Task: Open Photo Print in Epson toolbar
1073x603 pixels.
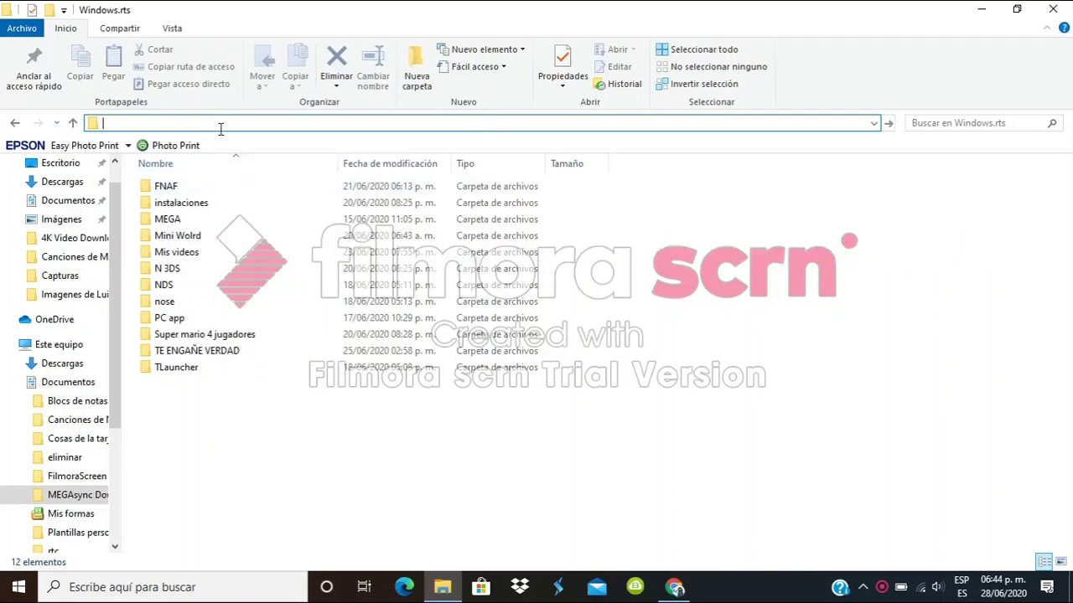Action: tap(168, 146)
